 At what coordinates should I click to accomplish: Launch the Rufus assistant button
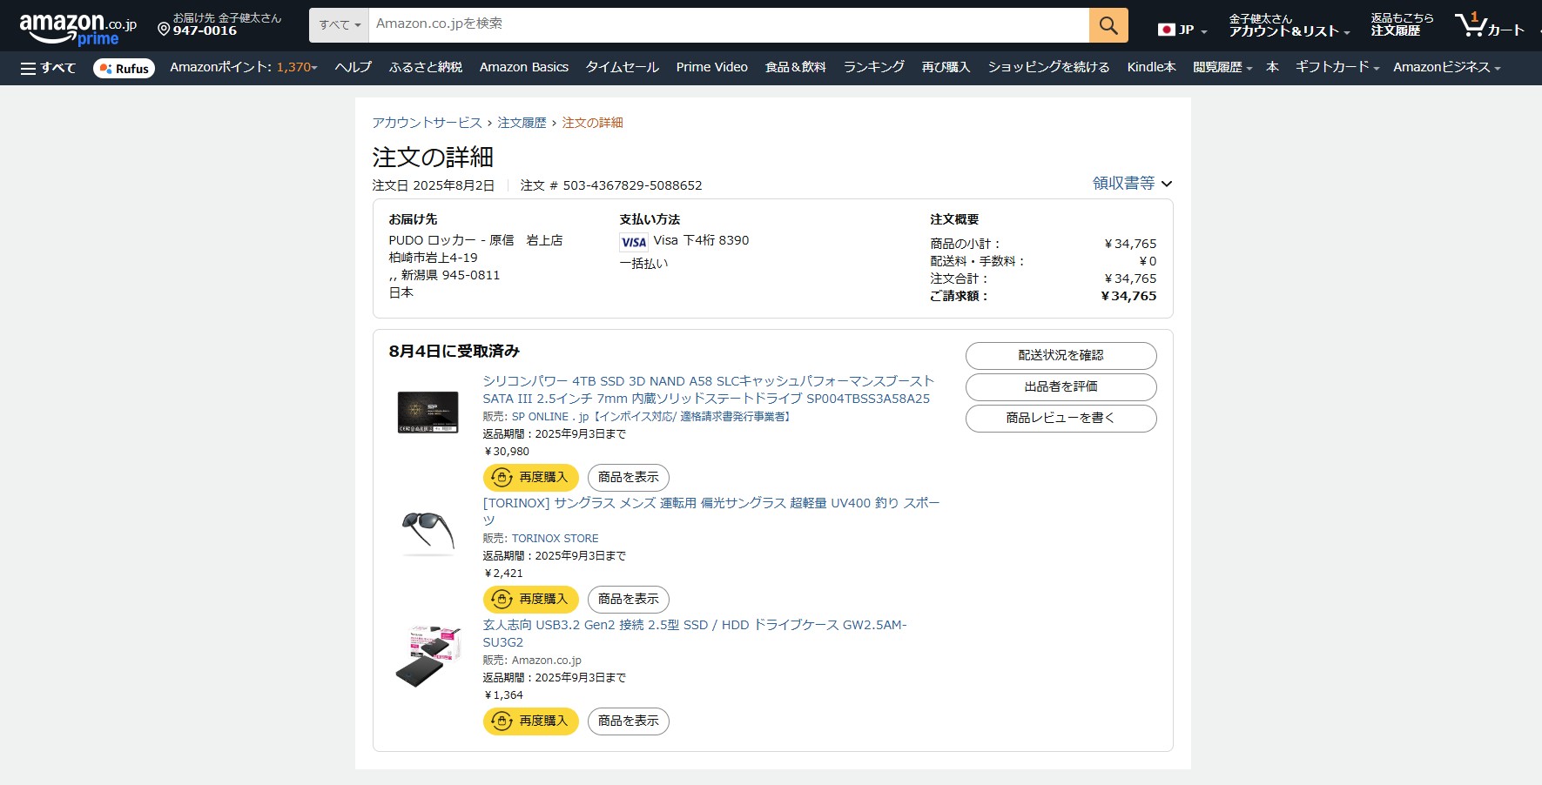(124, 69)
